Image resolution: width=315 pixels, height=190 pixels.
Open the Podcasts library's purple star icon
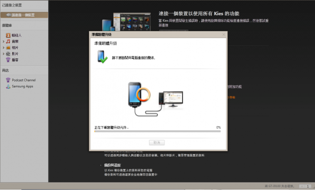[x=8, y=60]
